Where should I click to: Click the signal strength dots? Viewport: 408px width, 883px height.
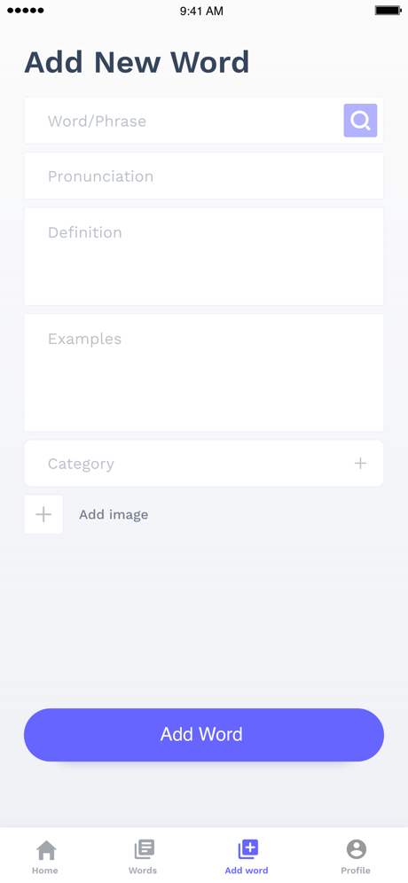point(26,11)
